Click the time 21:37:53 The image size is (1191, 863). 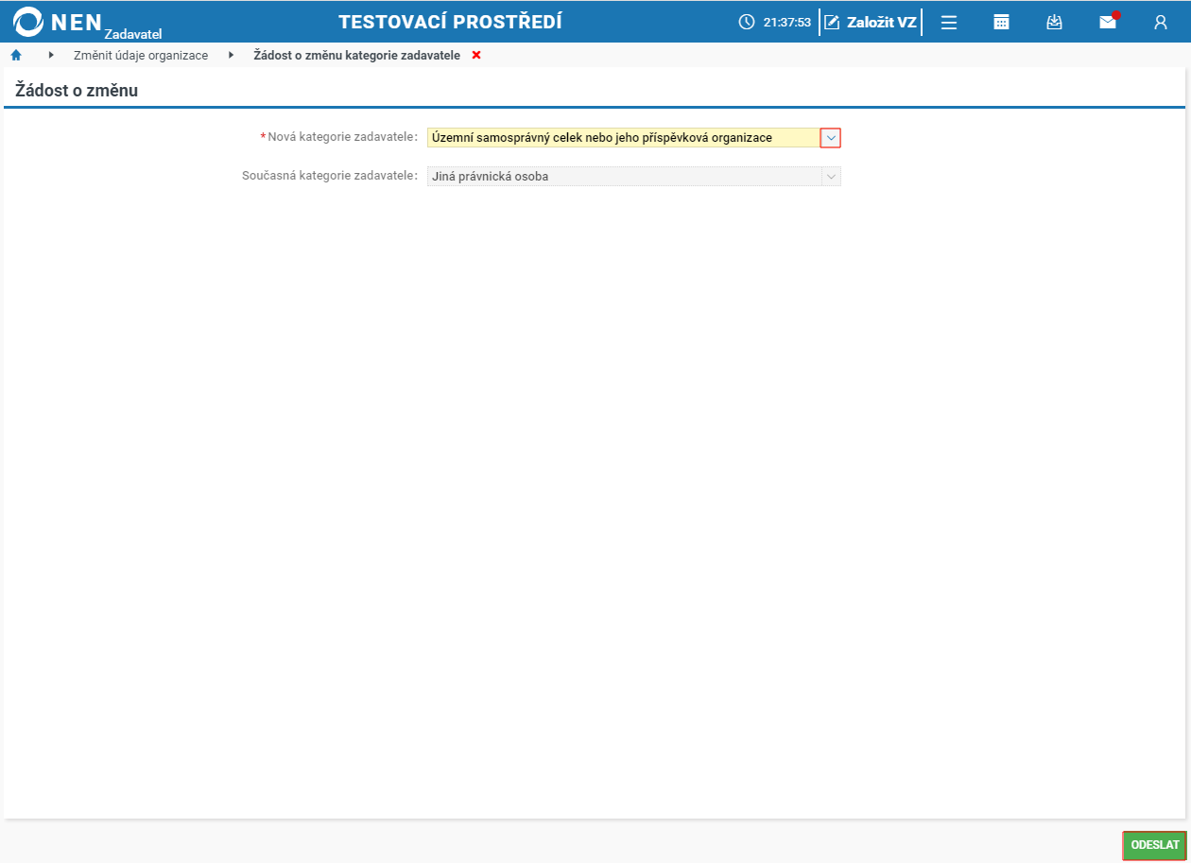click(787, 23)
